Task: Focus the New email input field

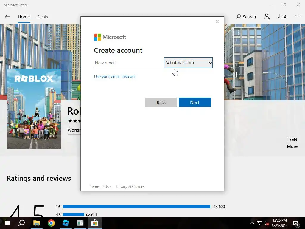Action: [x=128, y=63]
